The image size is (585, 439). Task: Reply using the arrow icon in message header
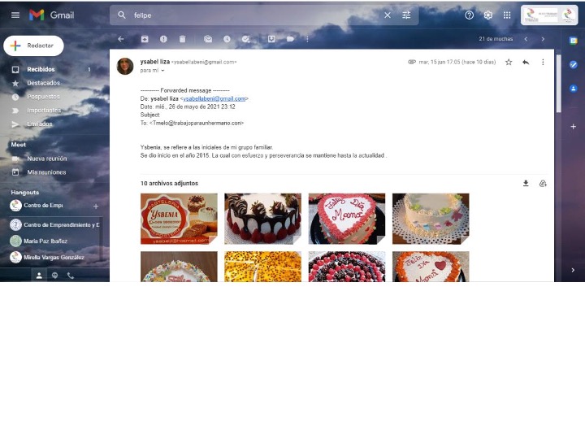(526, 62)
